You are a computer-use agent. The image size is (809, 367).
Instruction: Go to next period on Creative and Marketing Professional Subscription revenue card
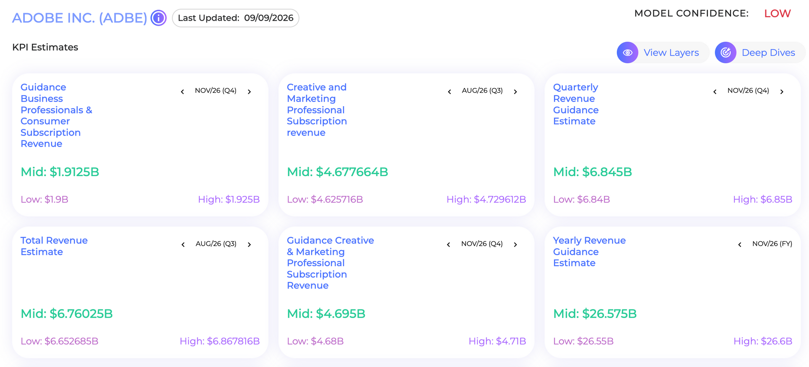tap(515, 91)
